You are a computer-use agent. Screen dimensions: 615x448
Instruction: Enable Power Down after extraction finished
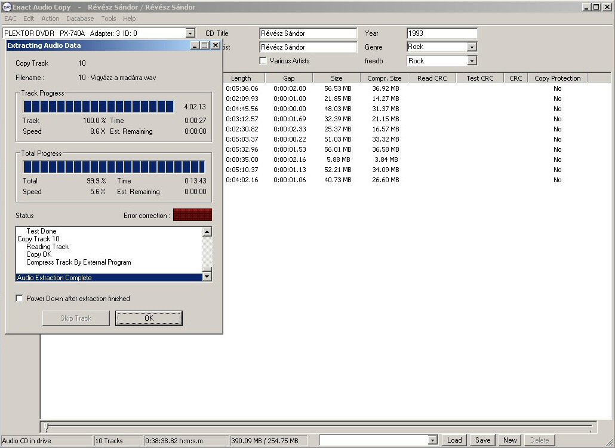pyautogui.click(x=20, y=299)
